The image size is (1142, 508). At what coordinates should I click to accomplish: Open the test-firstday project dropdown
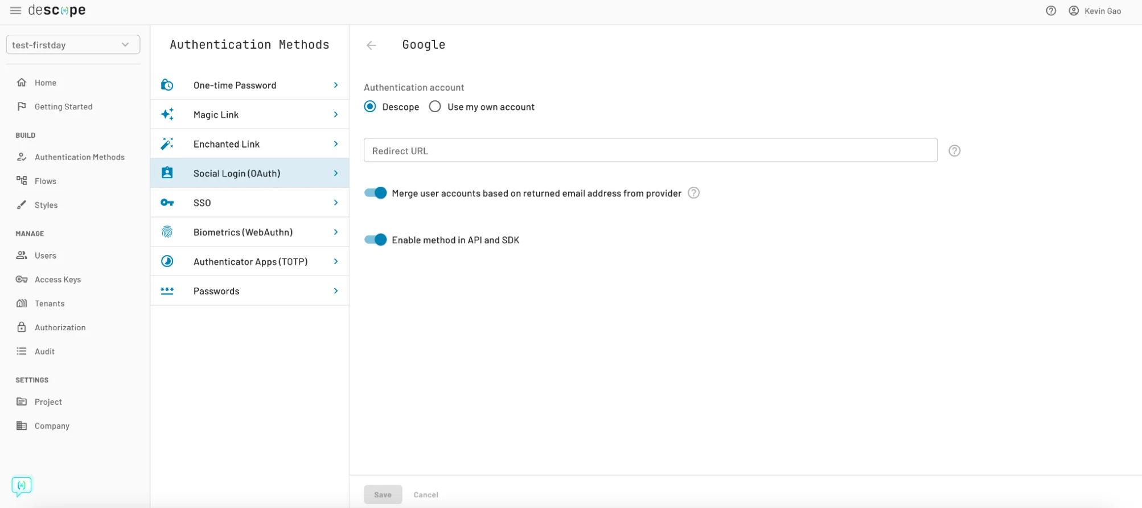73,45
